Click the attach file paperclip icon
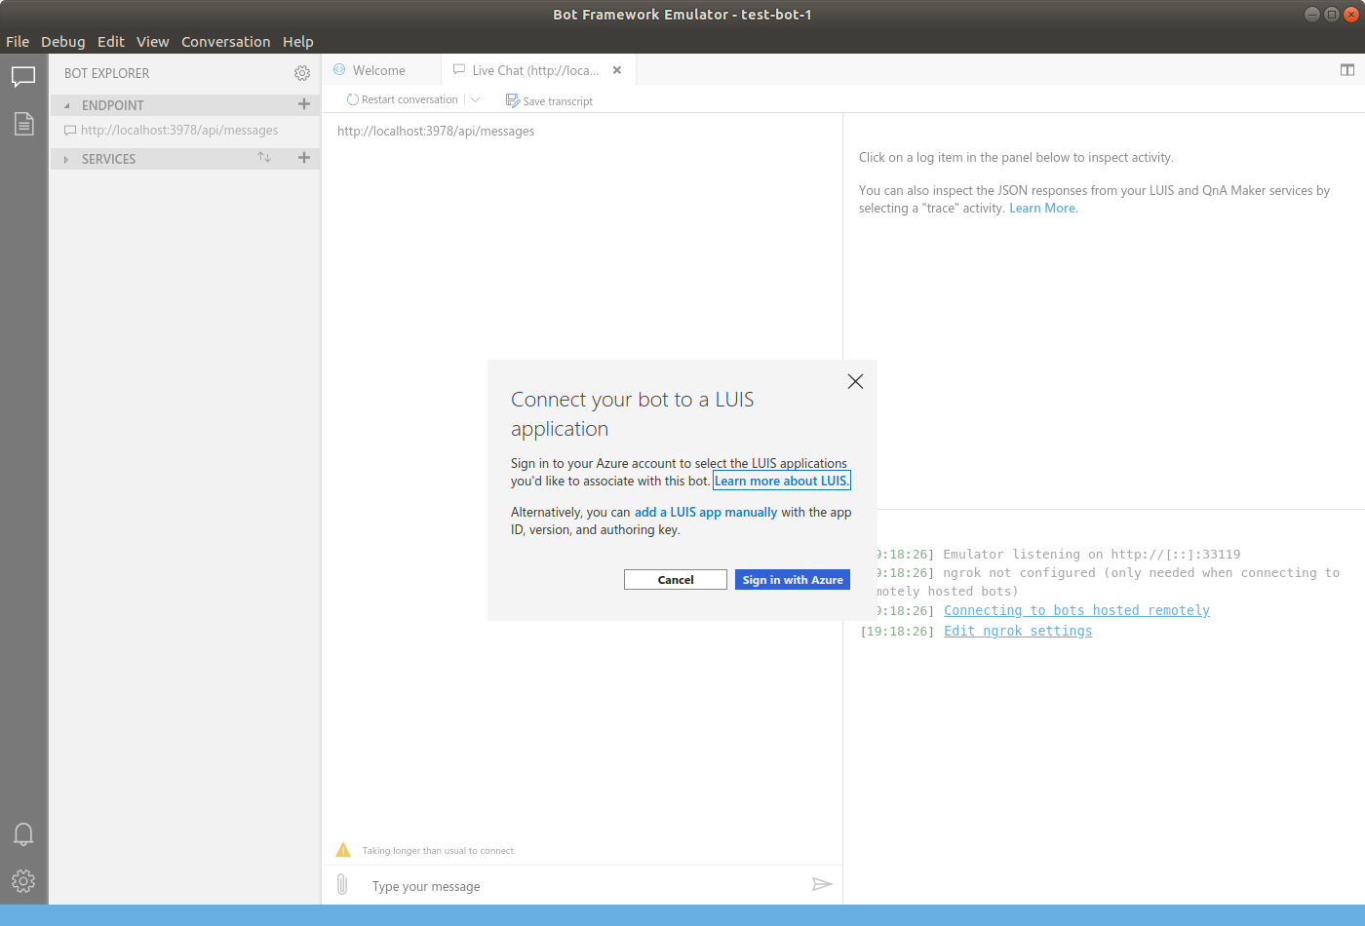 pos(342,884)
